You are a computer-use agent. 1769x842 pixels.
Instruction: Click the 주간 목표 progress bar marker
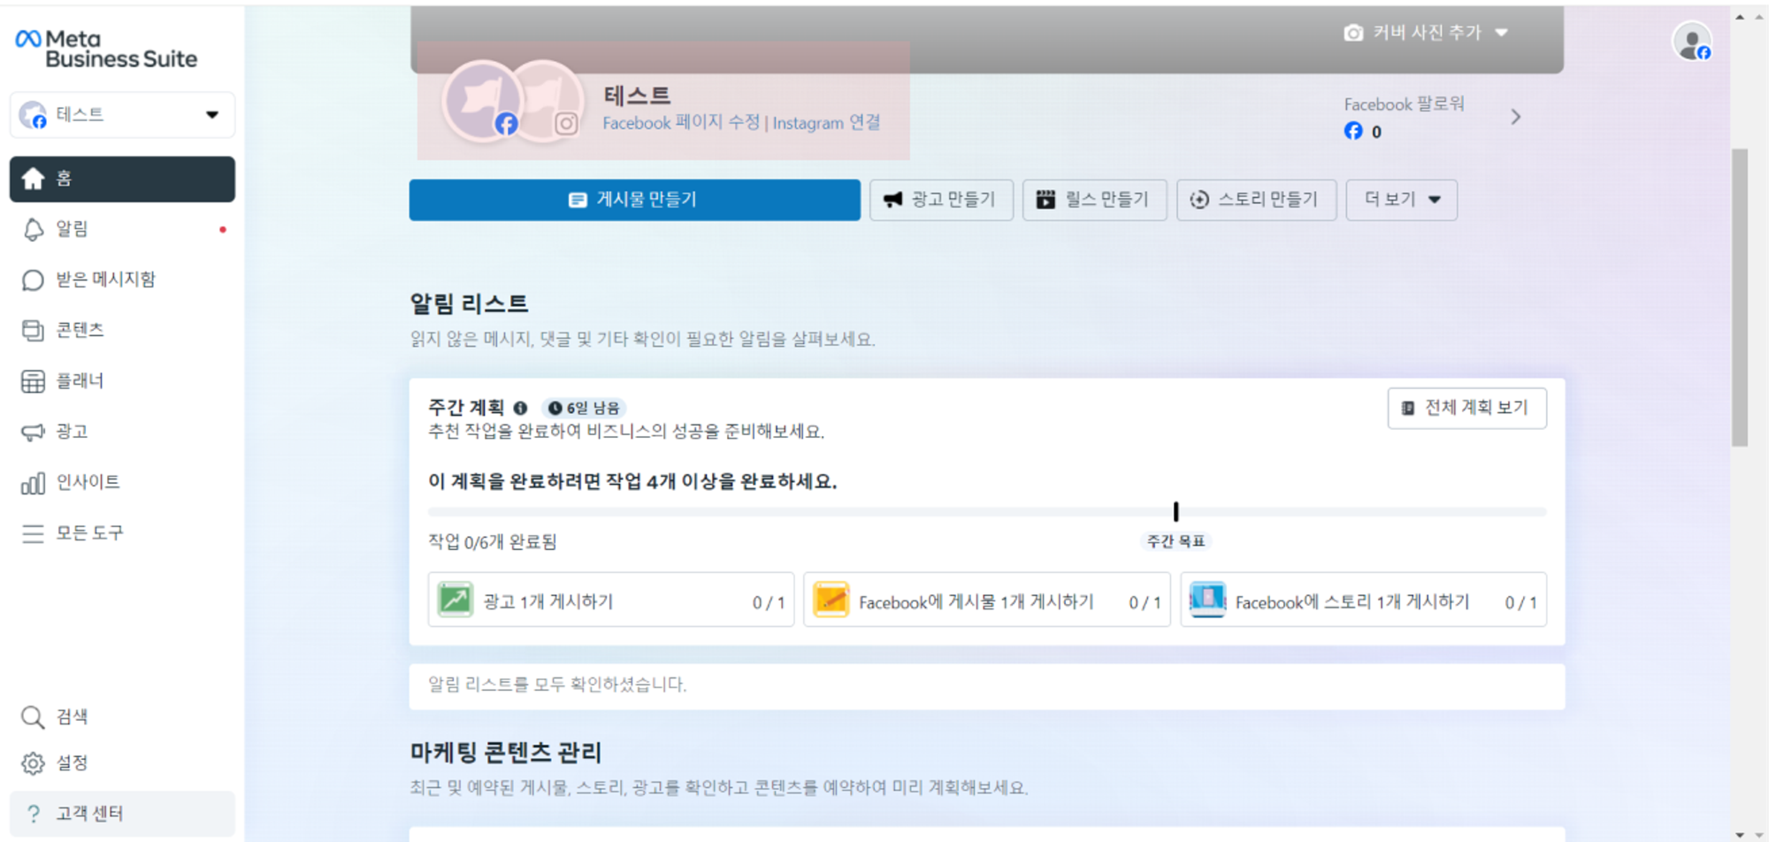(1176, 511)
